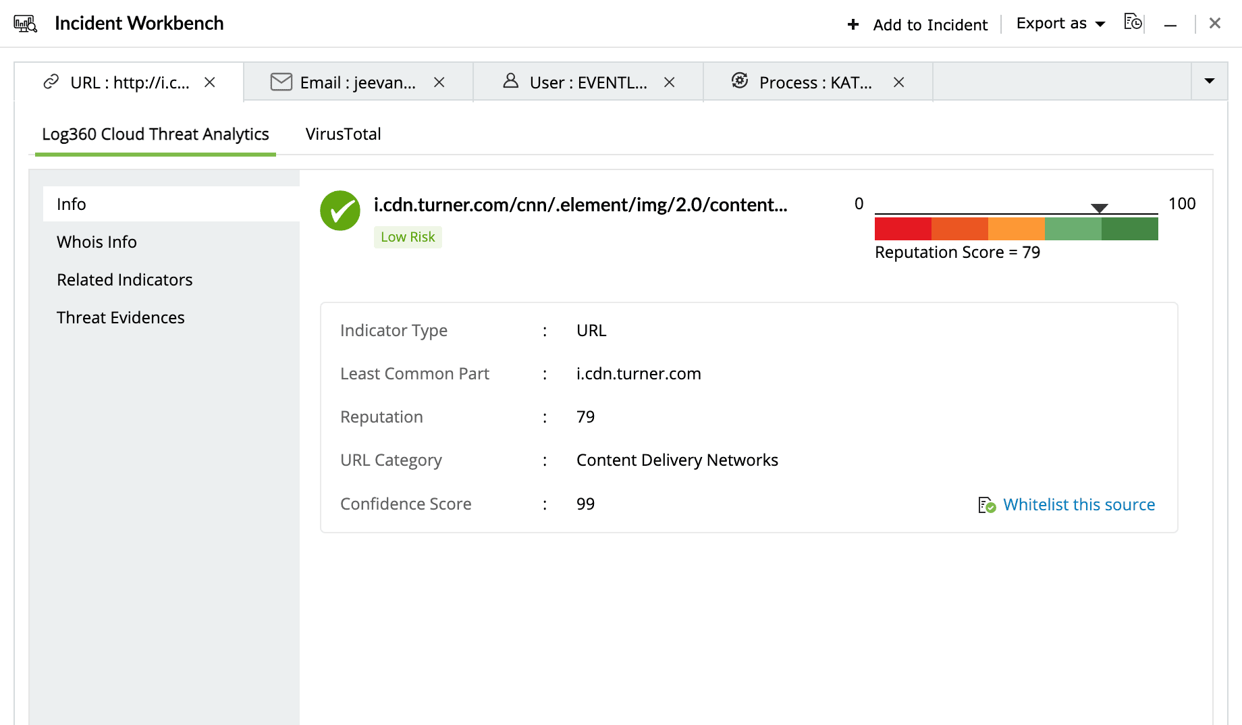Click the whitelist document icon
Viewport: 1242px width, 725px height.
(987, 505)
